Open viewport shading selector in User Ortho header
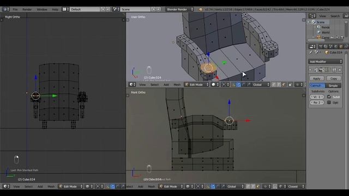The width and height of the screenshot is (349, 196). [x=215, y=85]
